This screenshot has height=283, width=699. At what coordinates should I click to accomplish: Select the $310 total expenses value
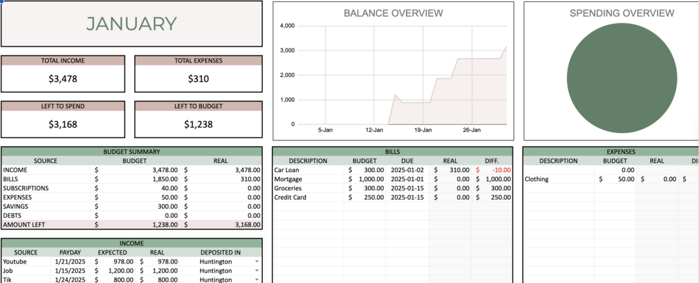(198, 79)
